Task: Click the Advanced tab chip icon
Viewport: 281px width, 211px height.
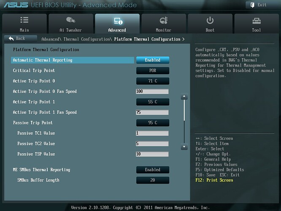Action: point(117,21)
